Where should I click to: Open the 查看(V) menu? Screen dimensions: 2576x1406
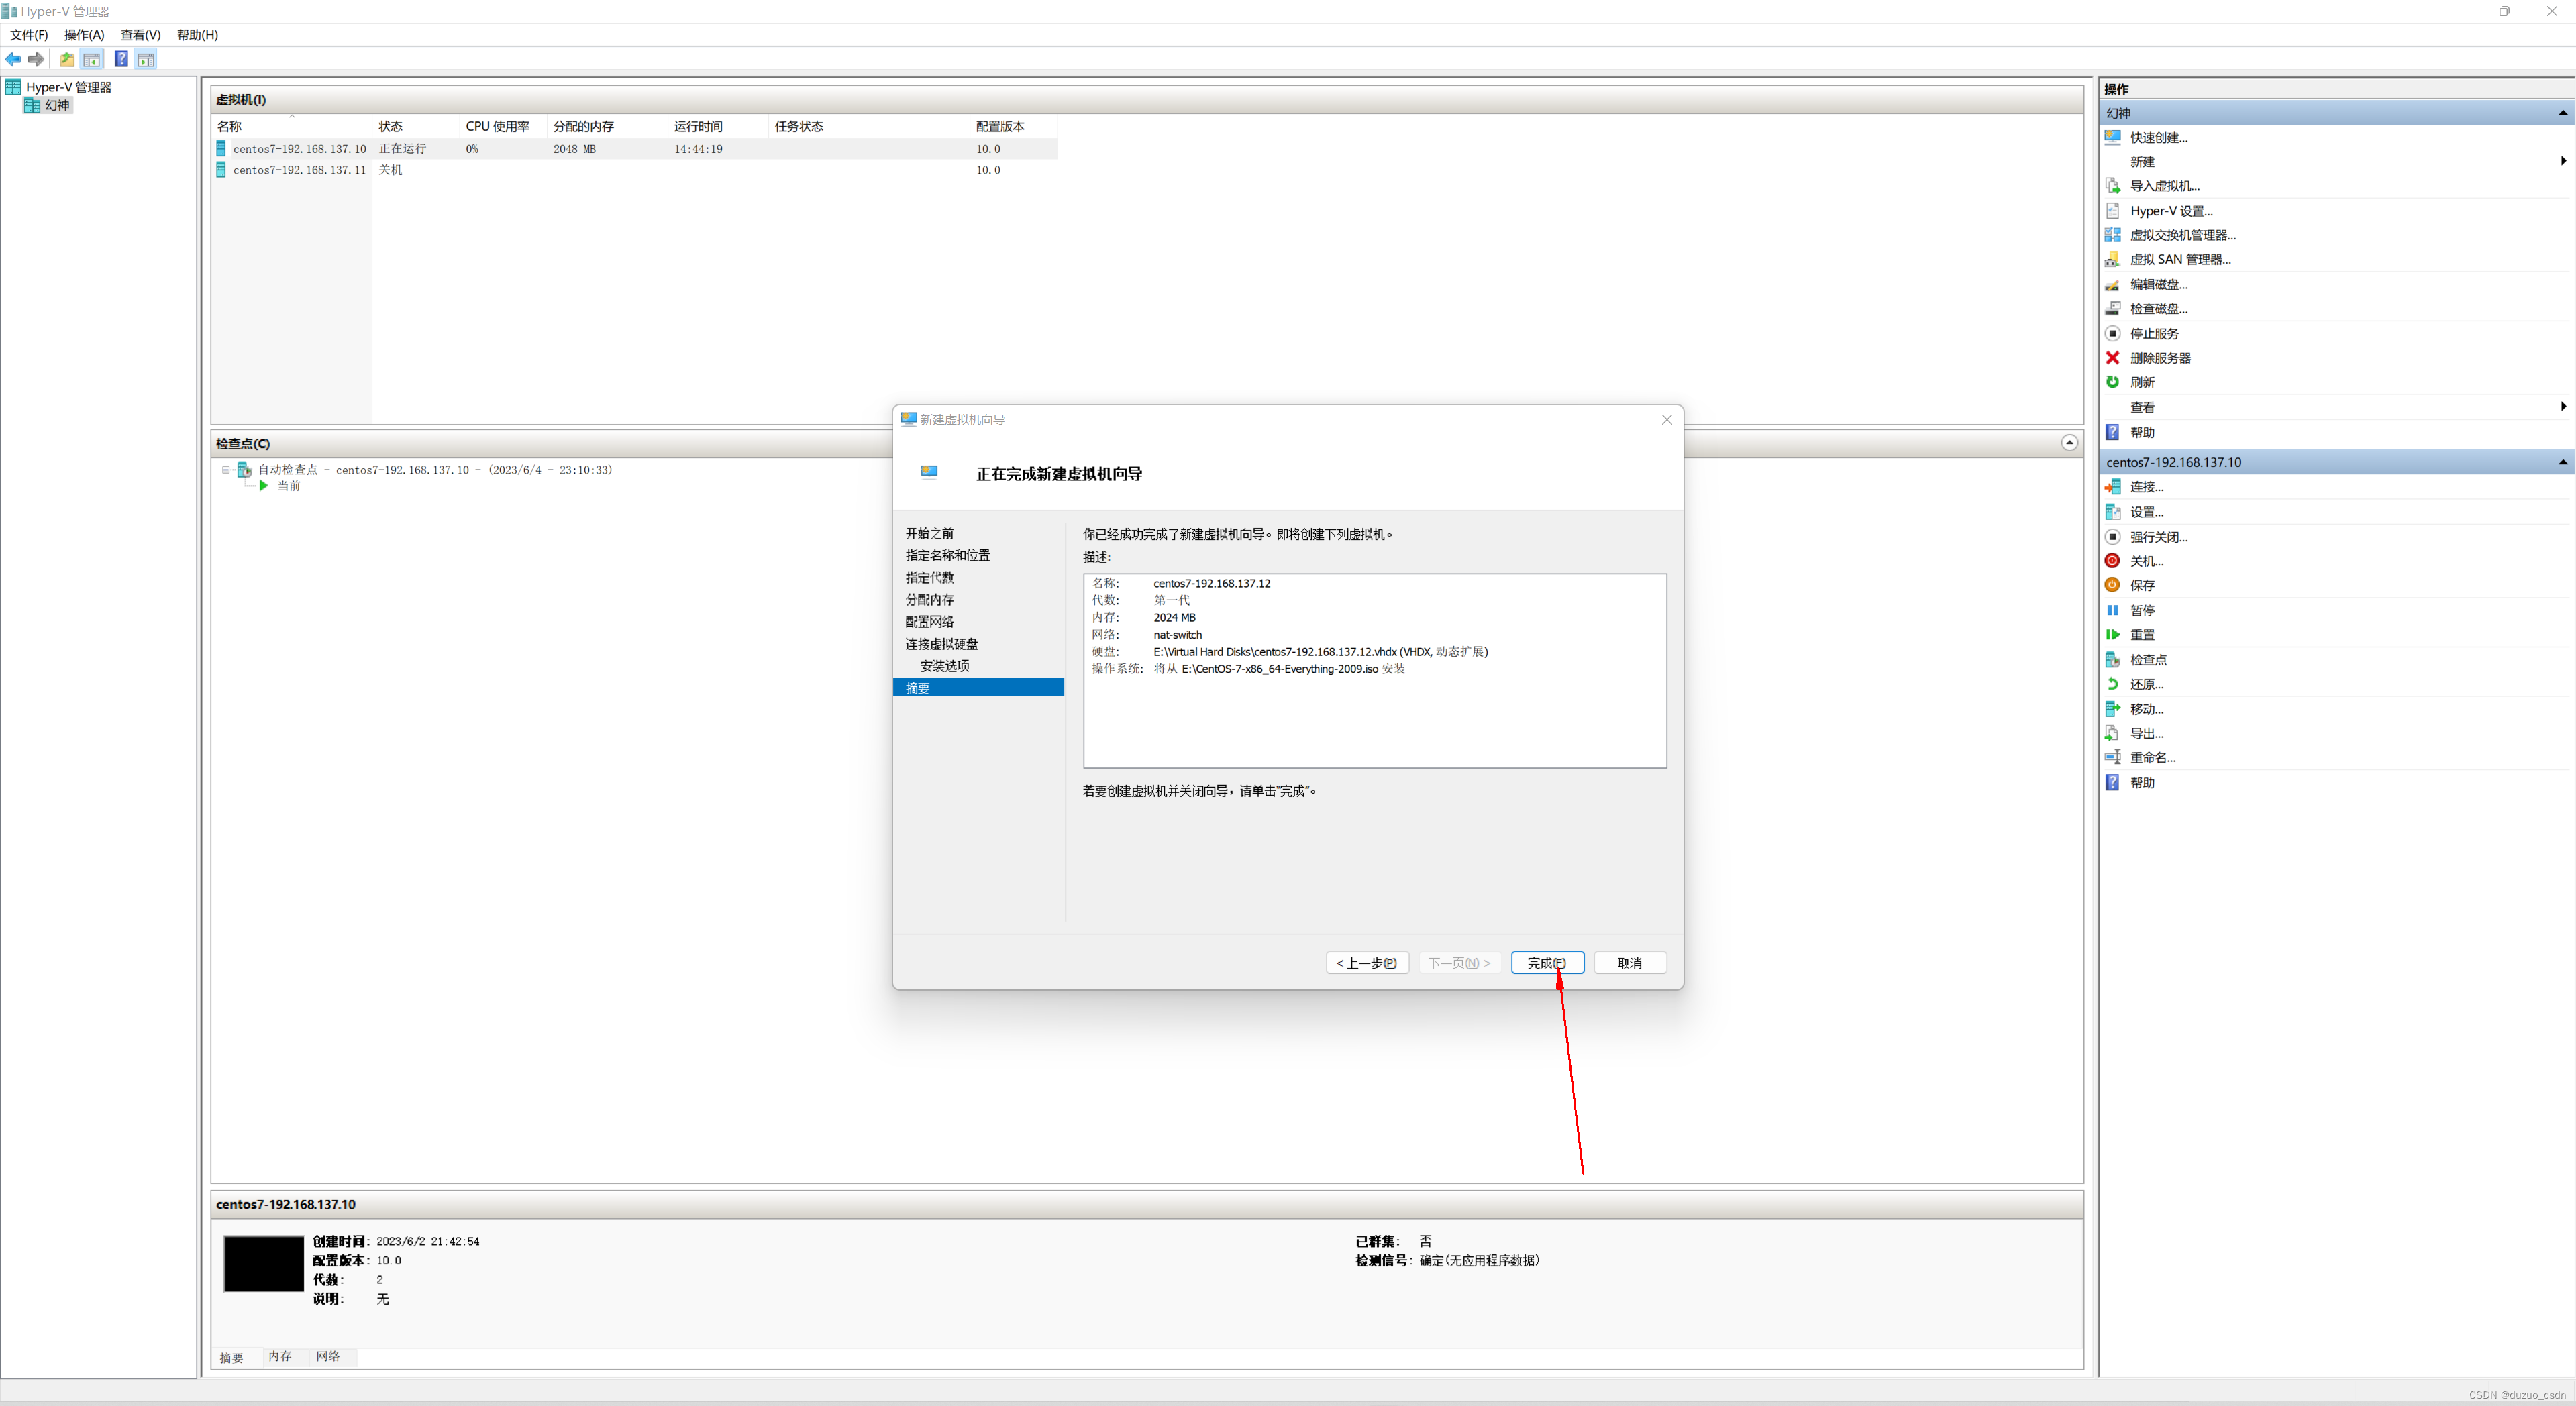(x=141, y=35)
